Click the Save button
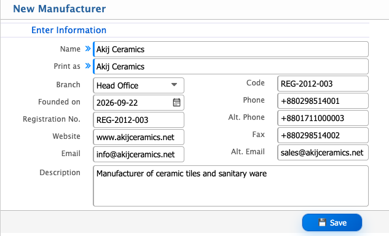 [x=332, y=222]
